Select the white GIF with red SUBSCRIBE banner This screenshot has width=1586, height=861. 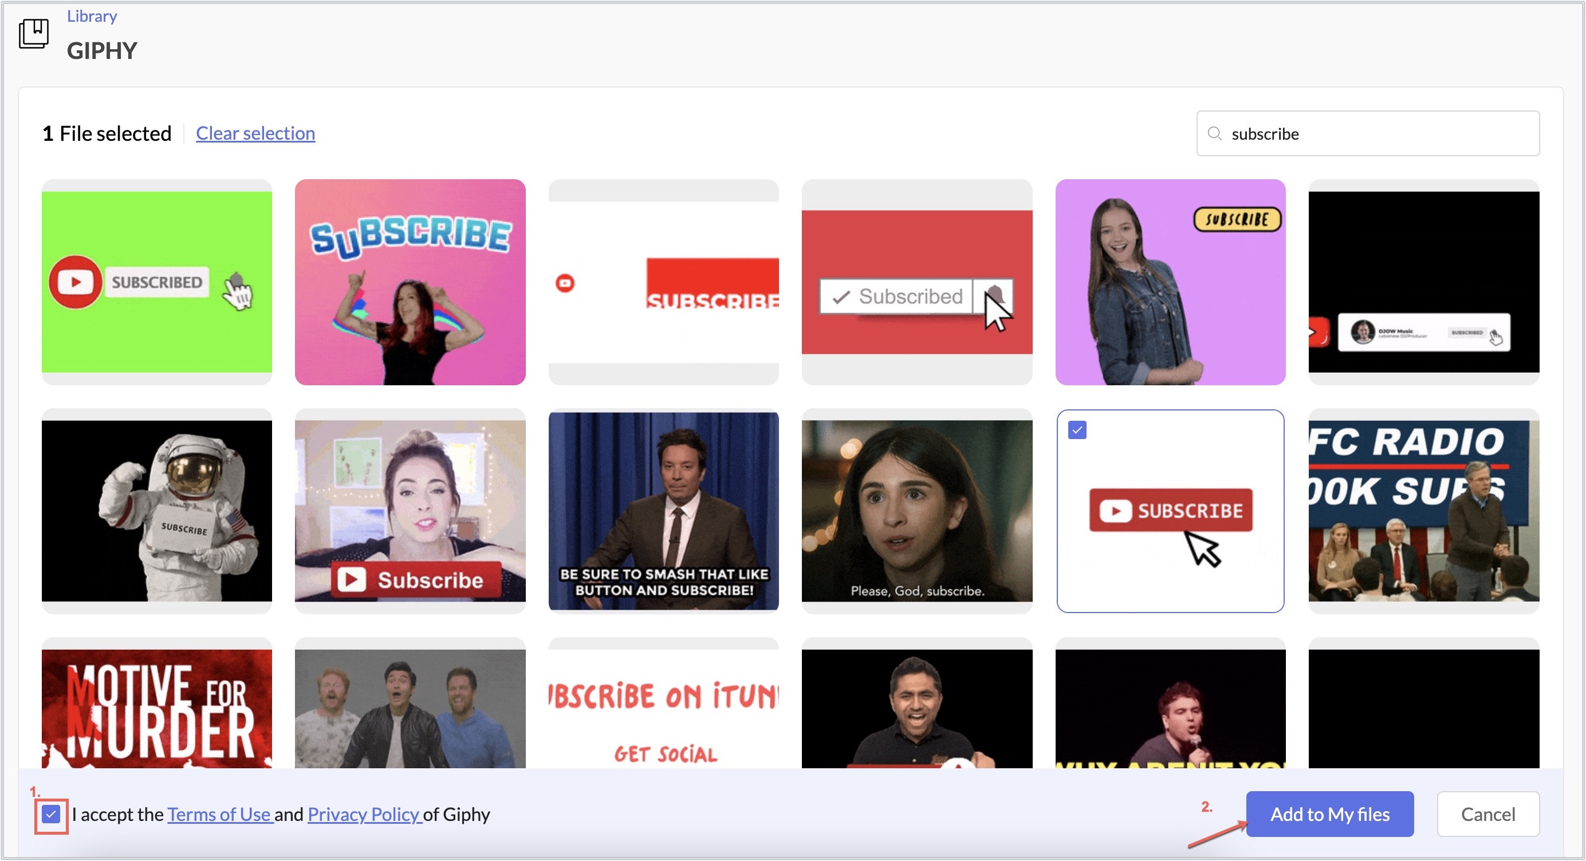pyautogui.click(x=664, y=282)
